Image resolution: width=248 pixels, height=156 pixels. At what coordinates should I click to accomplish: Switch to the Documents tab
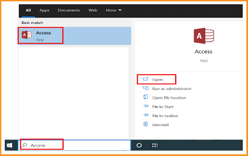(x=69, y=10)
